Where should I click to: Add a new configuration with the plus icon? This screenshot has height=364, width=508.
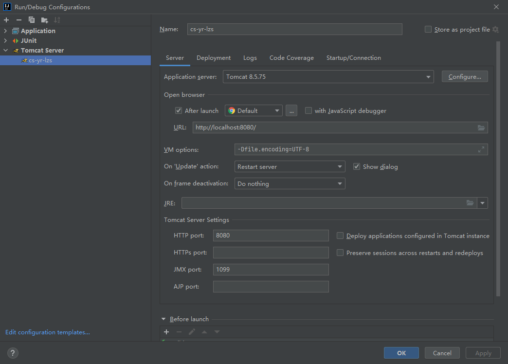pyautogui.click(x=6, y=20)
